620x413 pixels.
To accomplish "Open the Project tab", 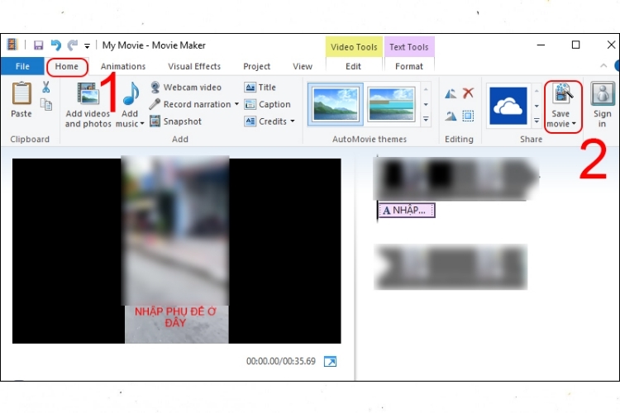I will click(256, 66).
